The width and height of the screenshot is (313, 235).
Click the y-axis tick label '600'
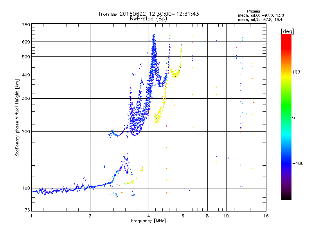[26, 42]
